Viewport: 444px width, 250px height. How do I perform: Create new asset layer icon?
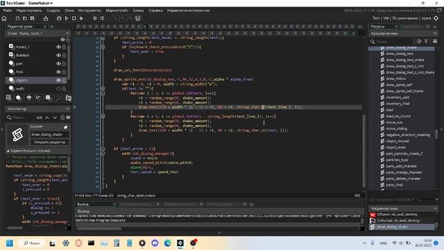click(48, 98)
